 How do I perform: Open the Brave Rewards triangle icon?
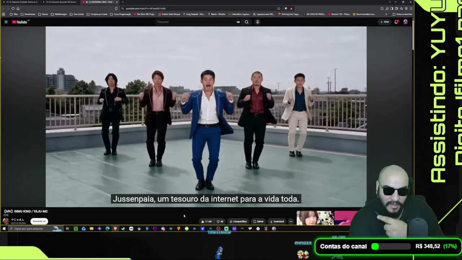click(291, 9)
